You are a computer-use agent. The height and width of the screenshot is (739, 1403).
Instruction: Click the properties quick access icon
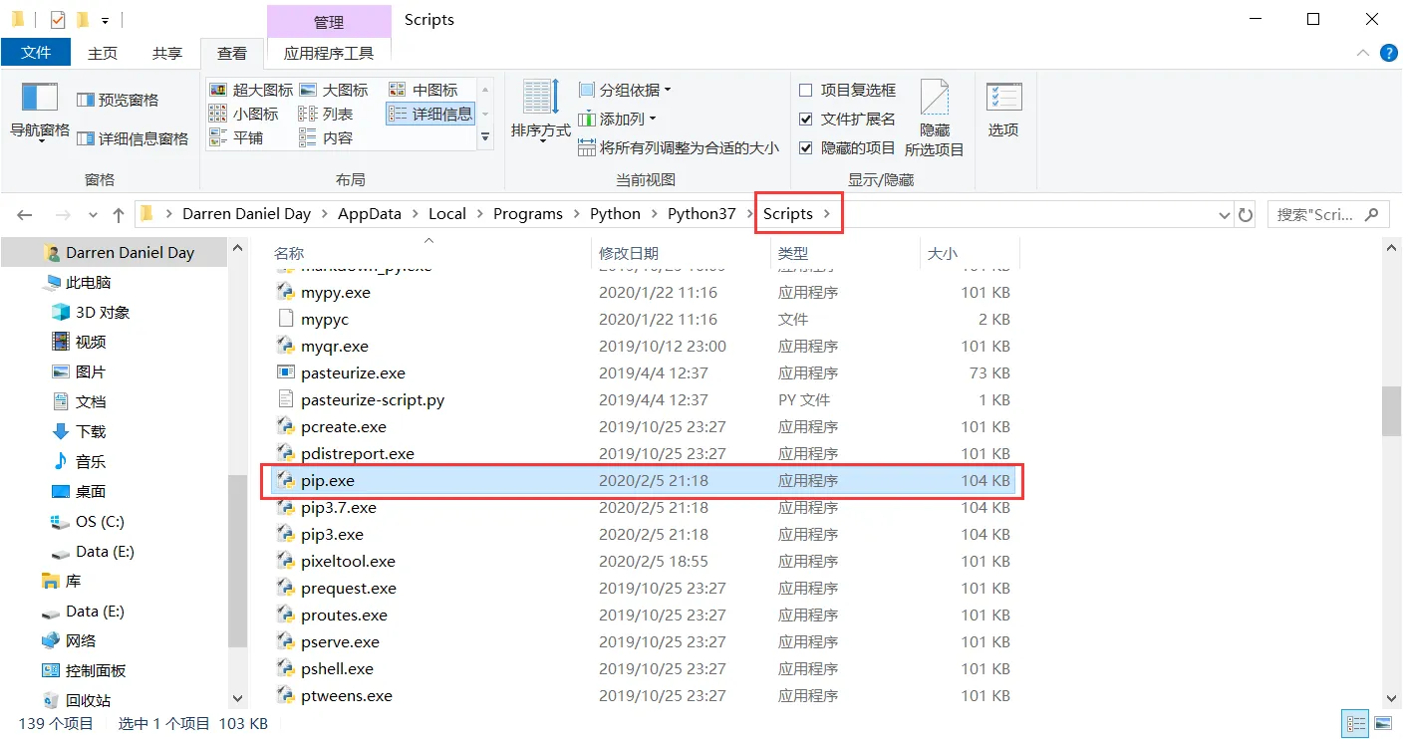(x=57, y=19)
